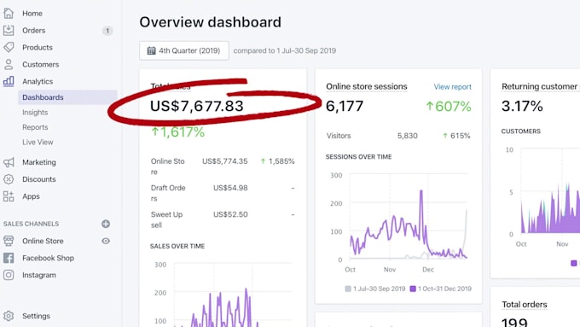The width and height of the screenshot is (580, 327).
Task: Open the Instagram channel icon
Action: (x=9, y=275)
